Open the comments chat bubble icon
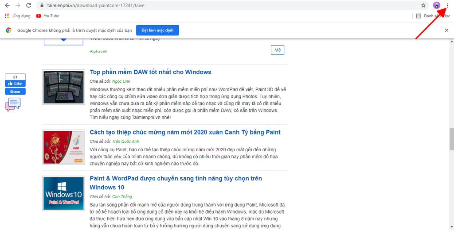Screen dimensions: 454x230 pos(13,104)
